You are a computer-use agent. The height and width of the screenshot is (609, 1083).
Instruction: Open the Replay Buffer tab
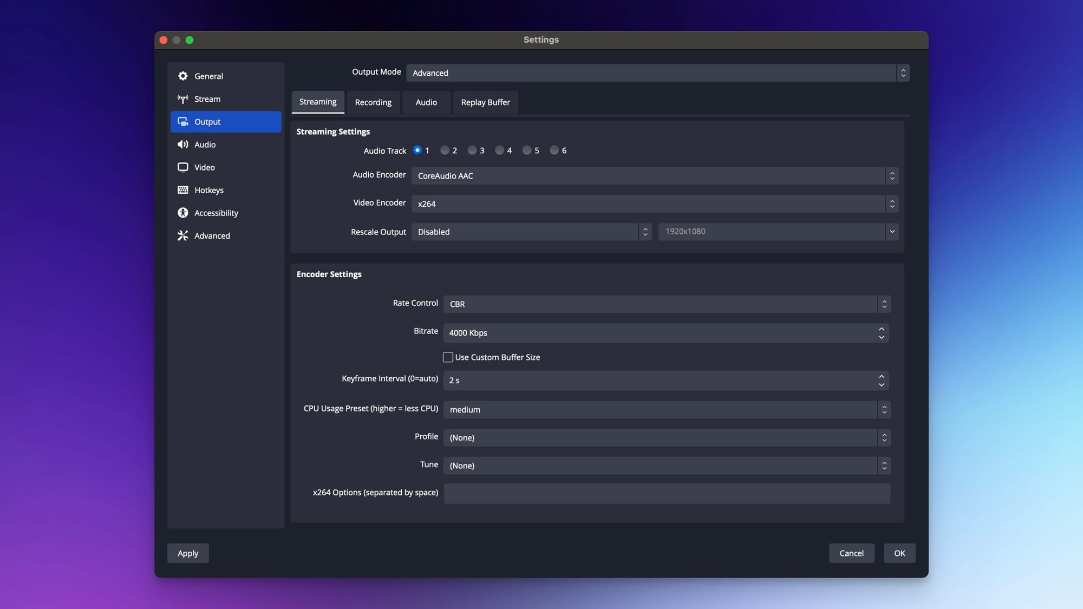tap(485, 102)
